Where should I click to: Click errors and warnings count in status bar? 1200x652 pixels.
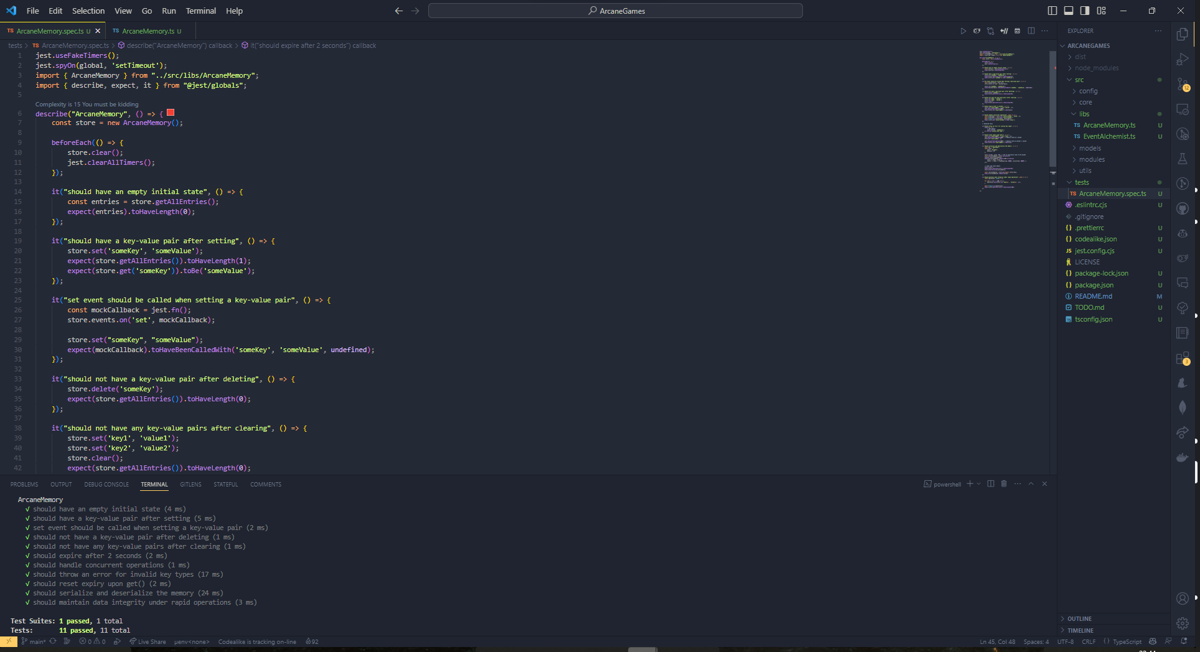pos(93,641)
